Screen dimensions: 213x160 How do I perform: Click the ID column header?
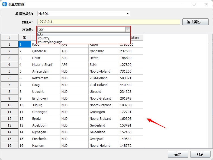[x=25, y=38]
